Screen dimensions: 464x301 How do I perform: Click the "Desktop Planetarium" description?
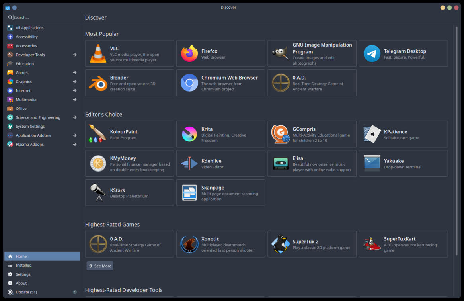coord(129,196)
